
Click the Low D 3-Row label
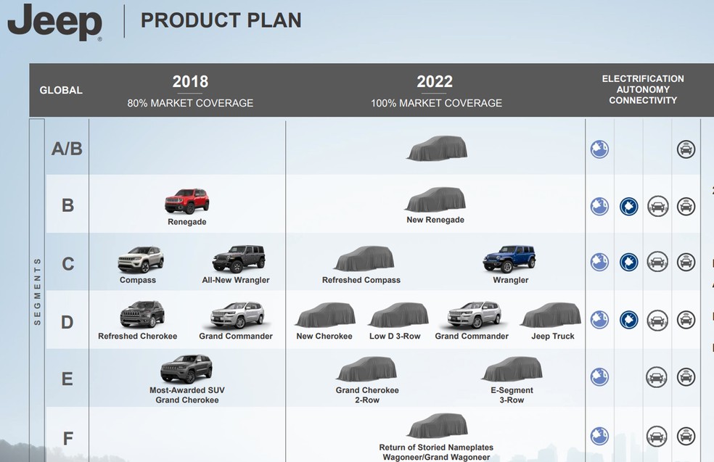395,337
